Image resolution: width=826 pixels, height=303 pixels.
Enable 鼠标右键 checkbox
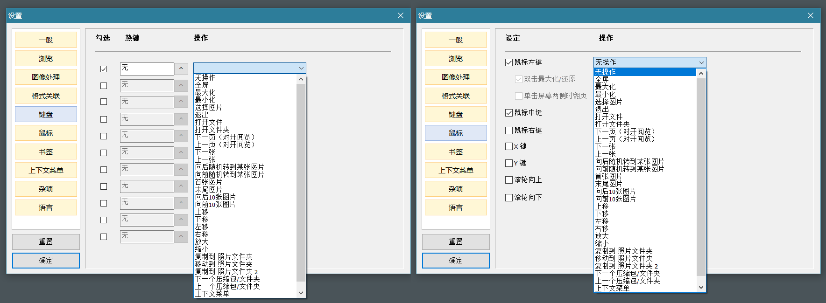click(509, 130)
